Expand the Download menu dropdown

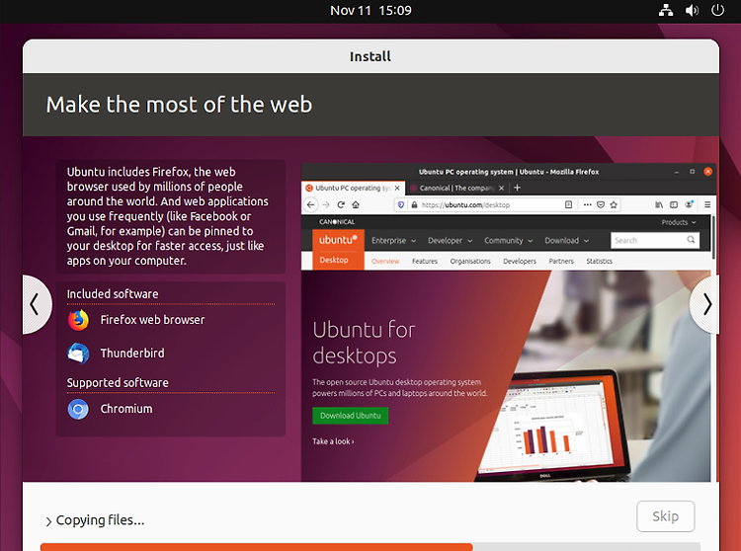pyautogui.click(x=567, y=240)
